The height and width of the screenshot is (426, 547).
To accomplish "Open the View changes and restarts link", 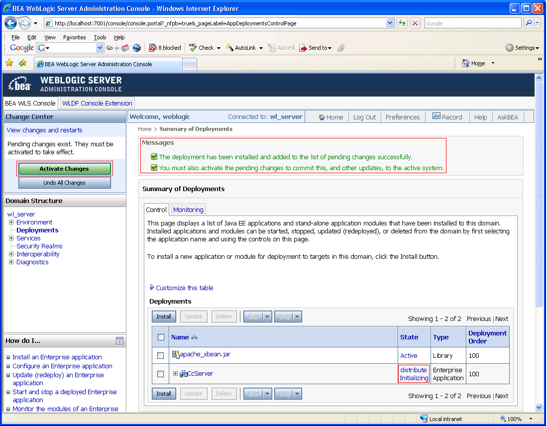I will [45, 130].
